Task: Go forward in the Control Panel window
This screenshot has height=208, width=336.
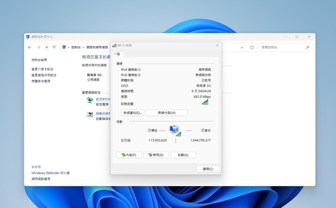Action: (39, 48)
